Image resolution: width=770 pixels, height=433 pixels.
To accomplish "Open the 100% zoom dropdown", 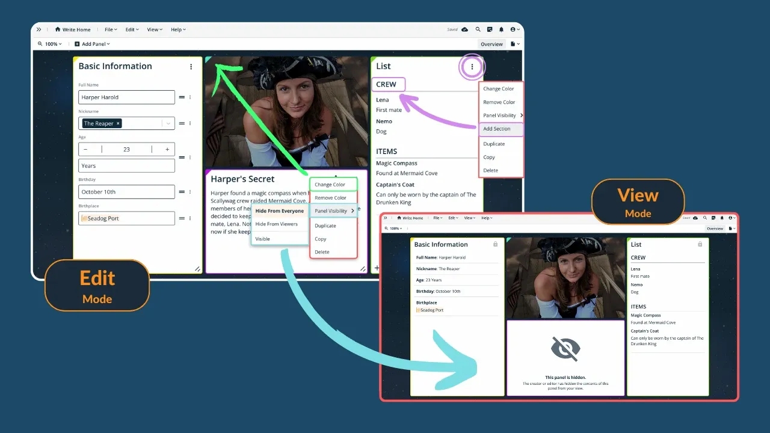I will point(50,44).
